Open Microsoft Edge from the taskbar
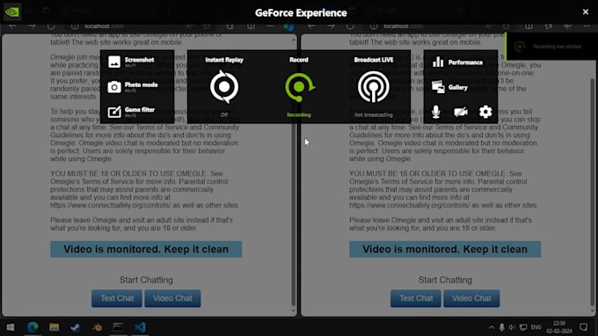 point(33,327)
